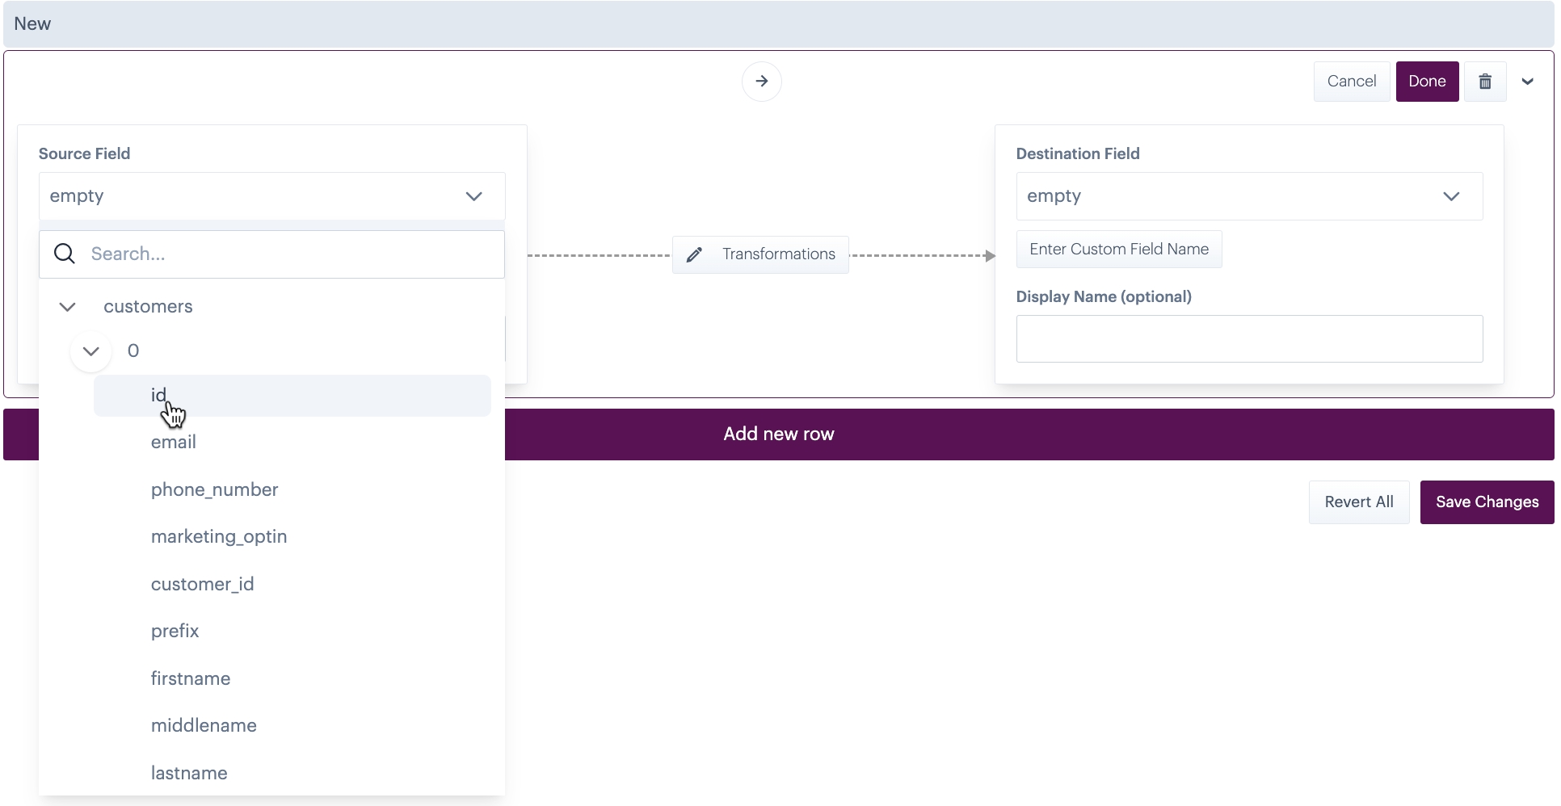Image resolution: width=1561 pixels, height=806 pixels.
Task: Click the Cancel button
Action: (x=1351, y=82)
